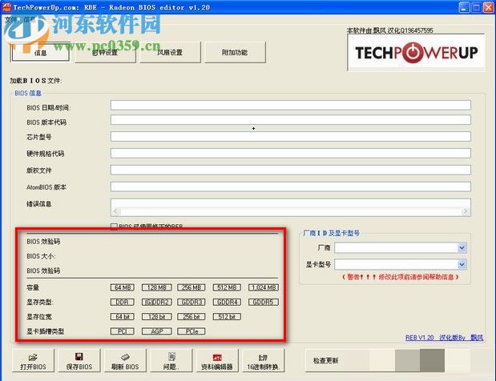Open the 文件 menu
This screenshot has height=381, width=496.
10,19
